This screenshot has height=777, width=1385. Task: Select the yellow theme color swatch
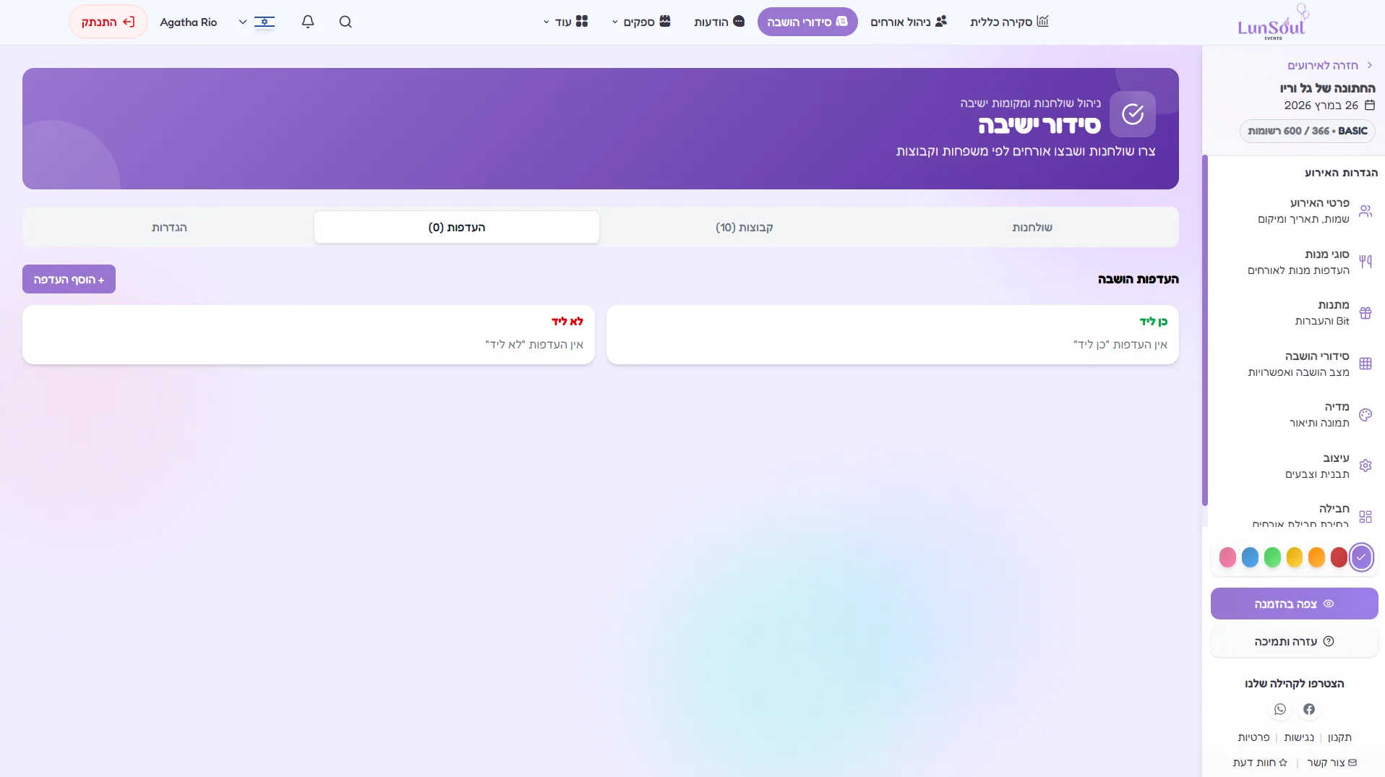pos(1295,557)
